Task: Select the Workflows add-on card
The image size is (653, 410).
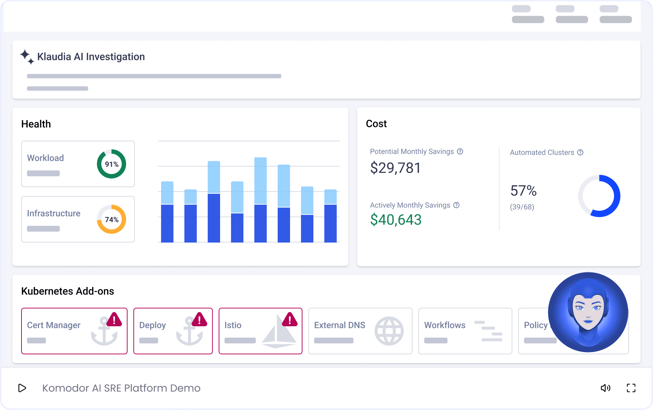Action: tap(465, 331)
